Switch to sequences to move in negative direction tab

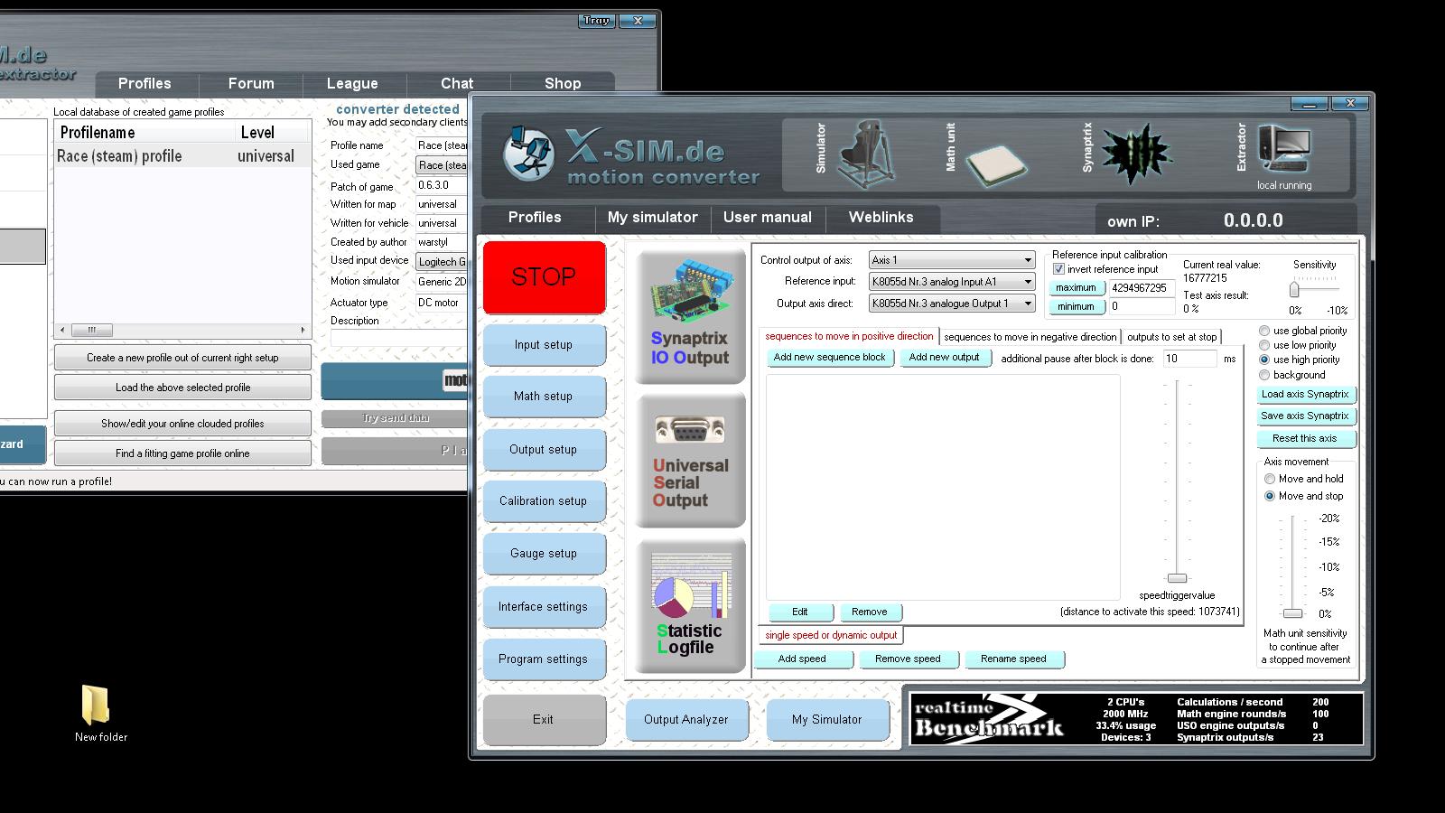click(1030, 337)
